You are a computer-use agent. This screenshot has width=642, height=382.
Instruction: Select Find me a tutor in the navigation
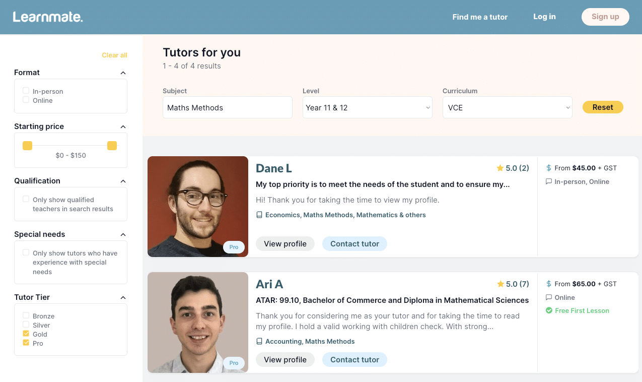tap(479, 17)
